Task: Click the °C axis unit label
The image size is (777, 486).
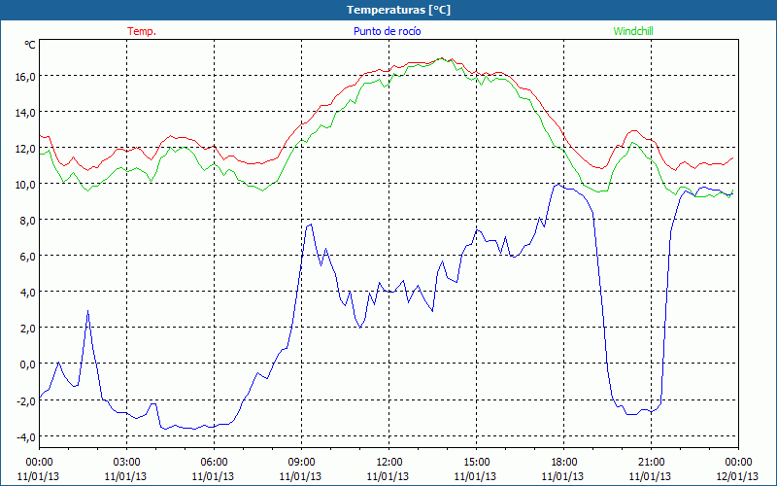Action: [x=30, y=45]
